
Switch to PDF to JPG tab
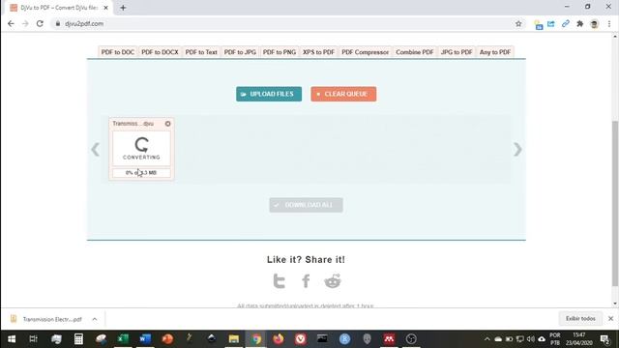click(x=240, y=52)
